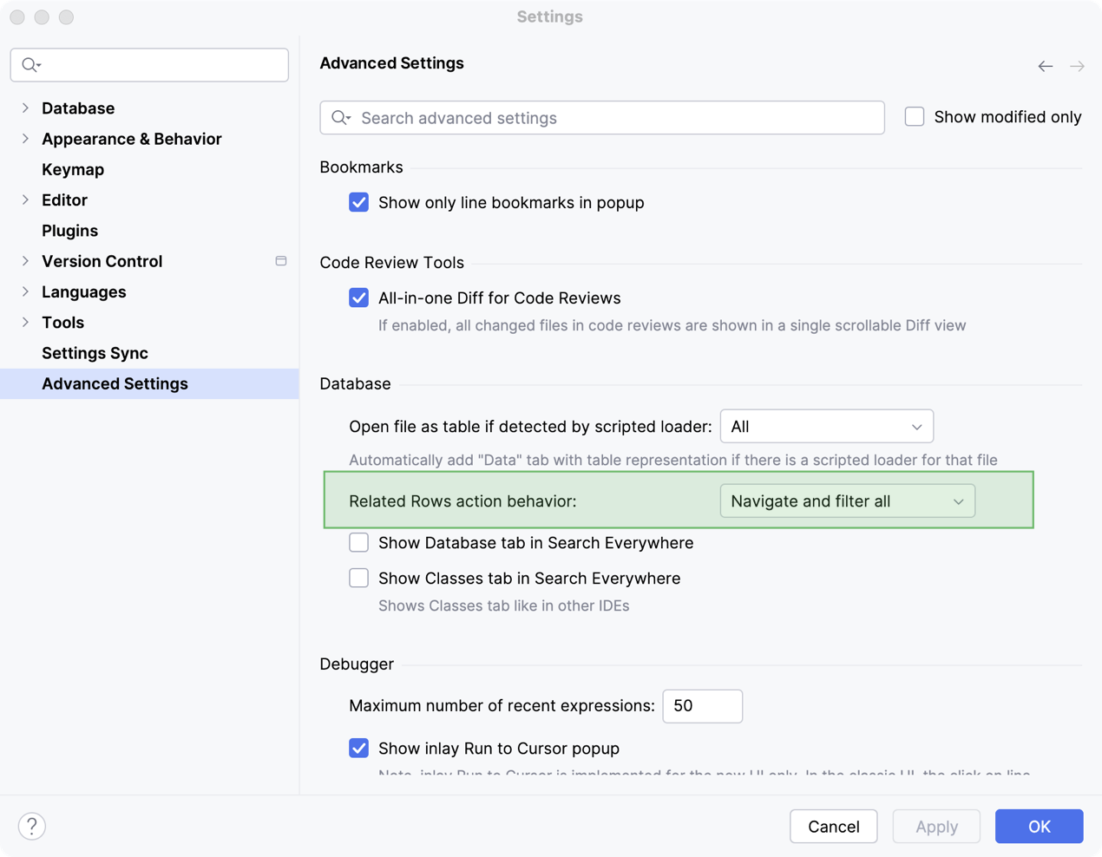The image size is (1102, 857).
Task: Click the maximum recent expressions field
Action: (702, 706)
